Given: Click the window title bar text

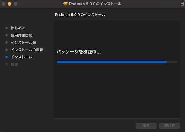Looking at the screenshot, I should 95,4.
